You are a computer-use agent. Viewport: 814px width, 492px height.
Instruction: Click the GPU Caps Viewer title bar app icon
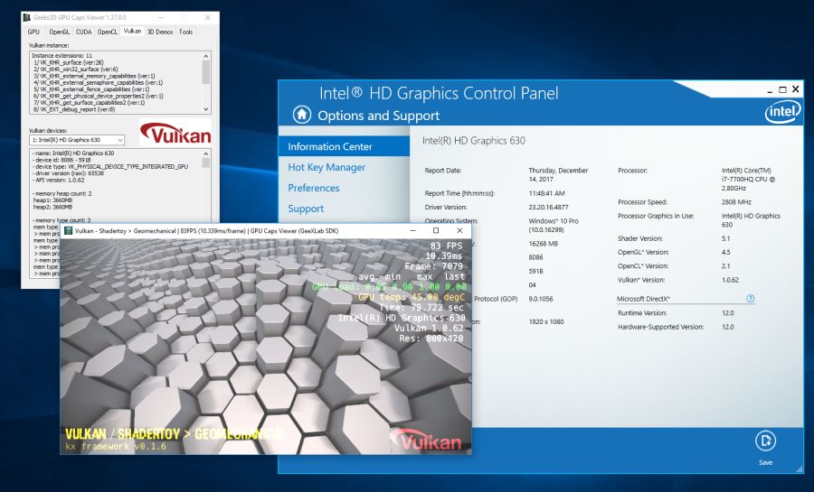(27, 18)
